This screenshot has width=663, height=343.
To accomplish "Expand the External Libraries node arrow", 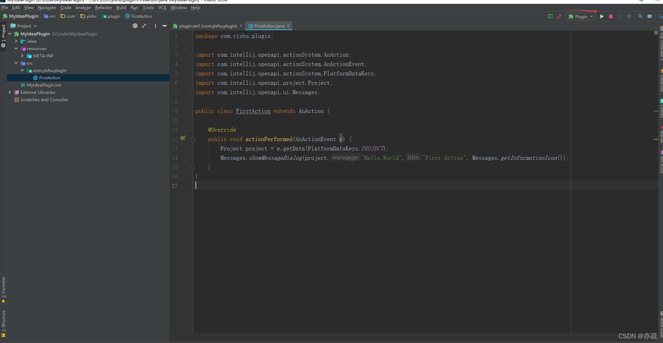I will click(x=10, y=92).
